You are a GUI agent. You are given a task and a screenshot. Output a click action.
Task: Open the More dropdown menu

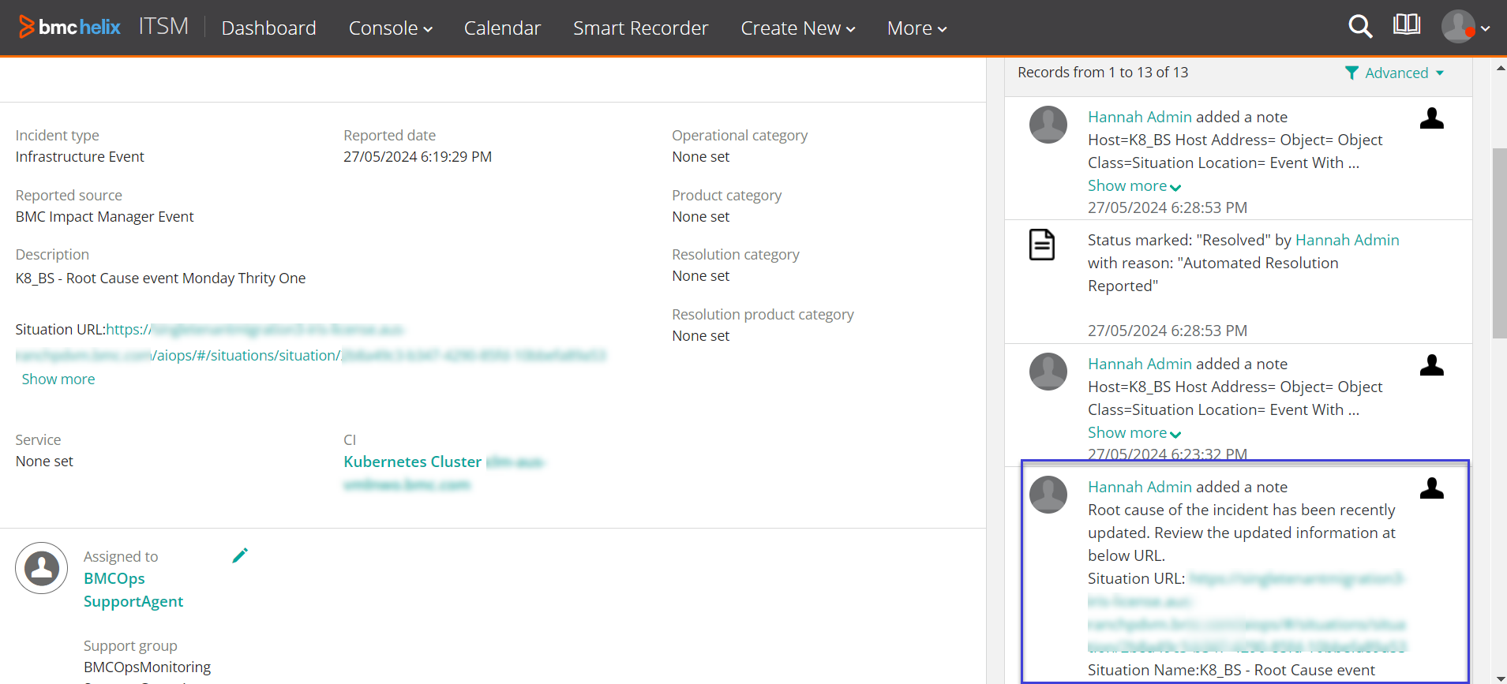tap(917, 28)
